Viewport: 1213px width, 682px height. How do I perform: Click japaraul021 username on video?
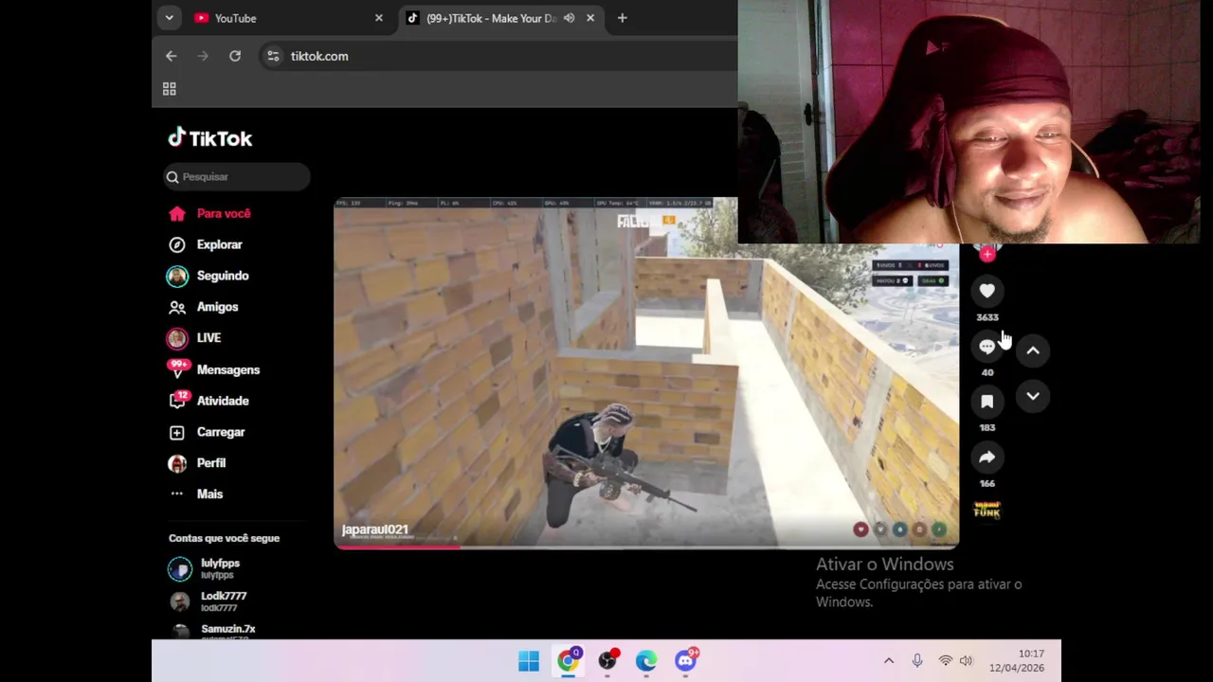(x=375, y=529)
